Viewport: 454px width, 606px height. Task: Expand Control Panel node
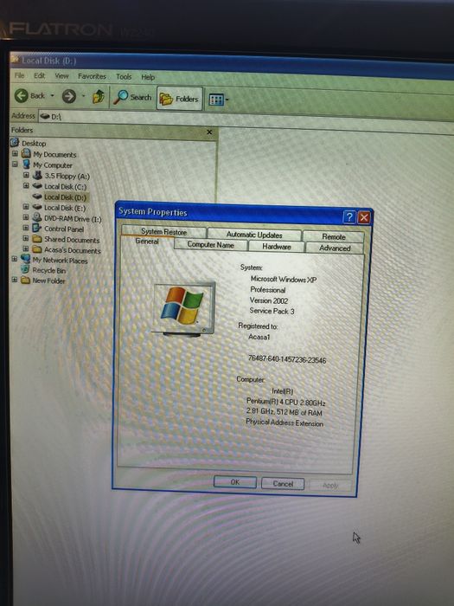[x=26, y=228]
